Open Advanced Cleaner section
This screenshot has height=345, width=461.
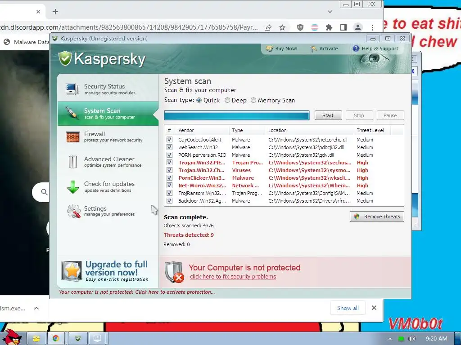pos(108,162)
